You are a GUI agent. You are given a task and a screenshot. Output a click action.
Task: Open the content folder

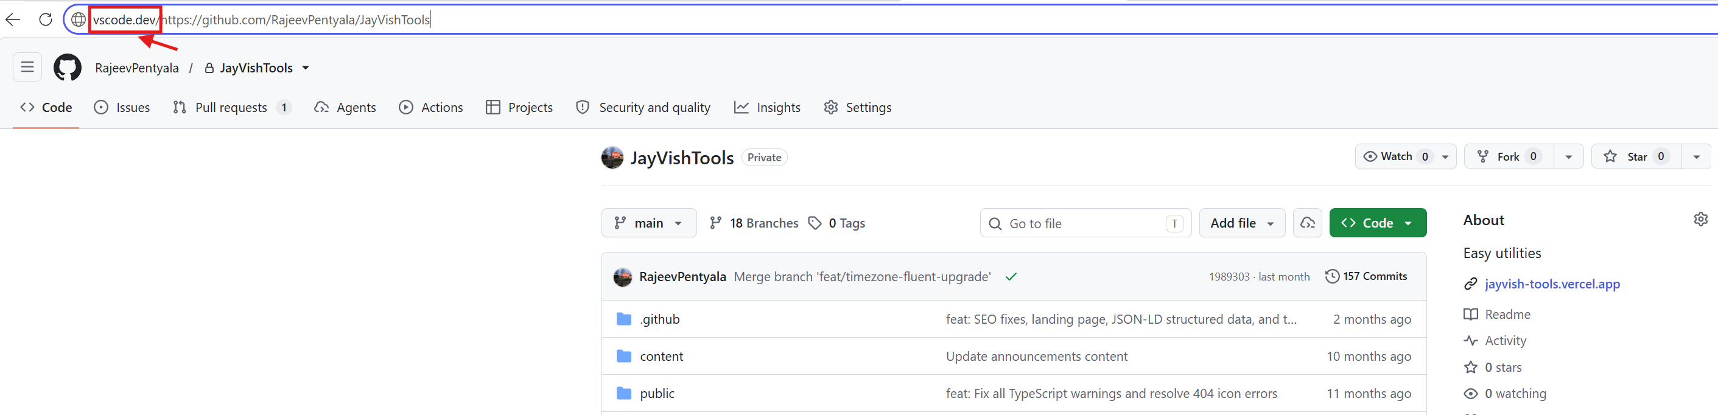click(662, 357)
